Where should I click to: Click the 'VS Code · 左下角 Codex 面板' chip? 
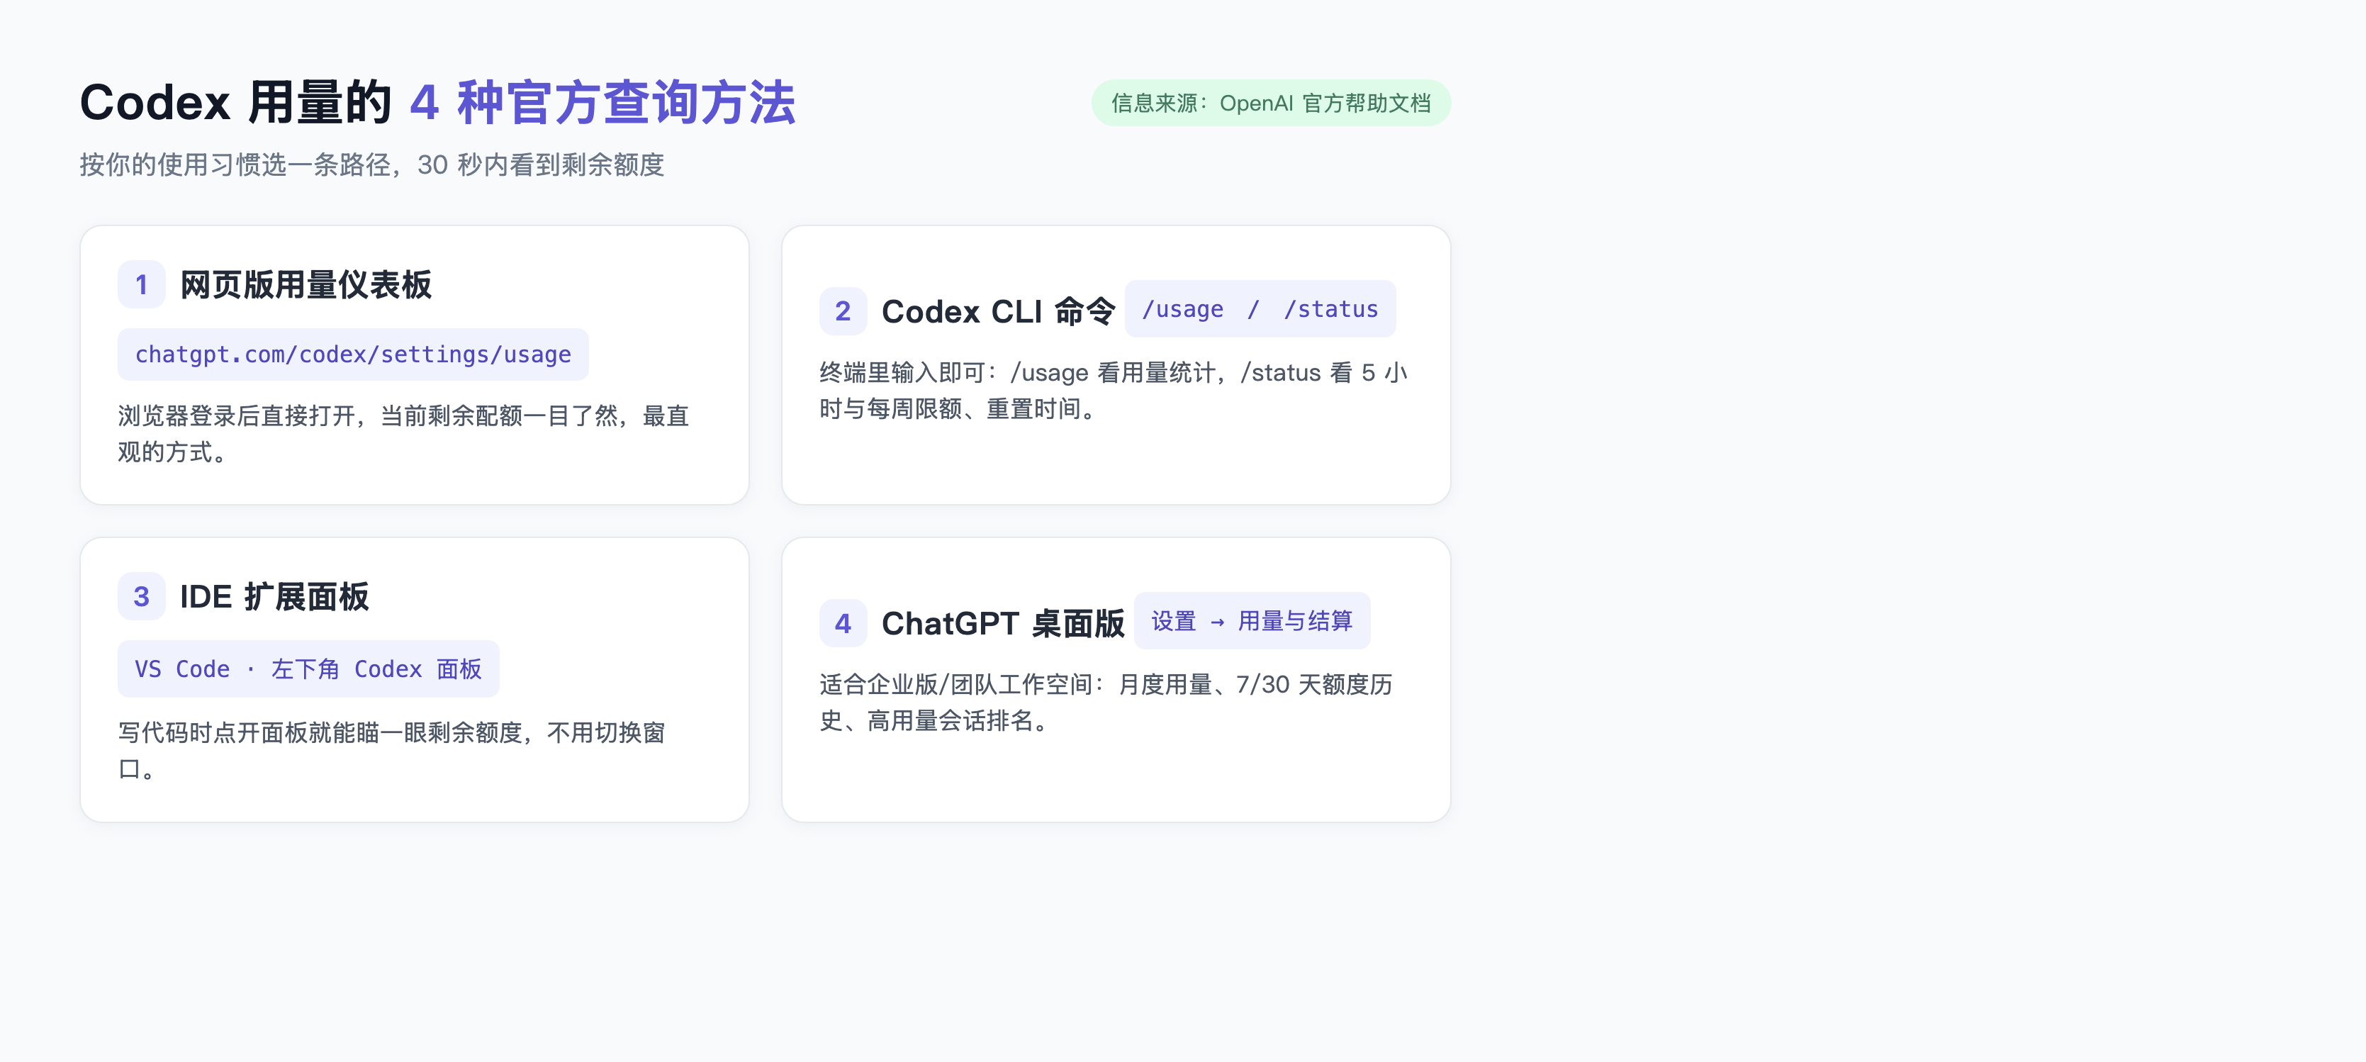tap(308, 669)
